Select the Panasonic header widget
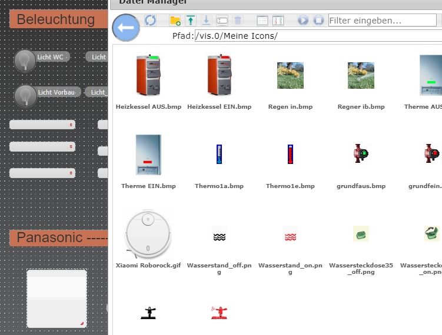The height and width of the screenshot is (335, 442). 59,238
